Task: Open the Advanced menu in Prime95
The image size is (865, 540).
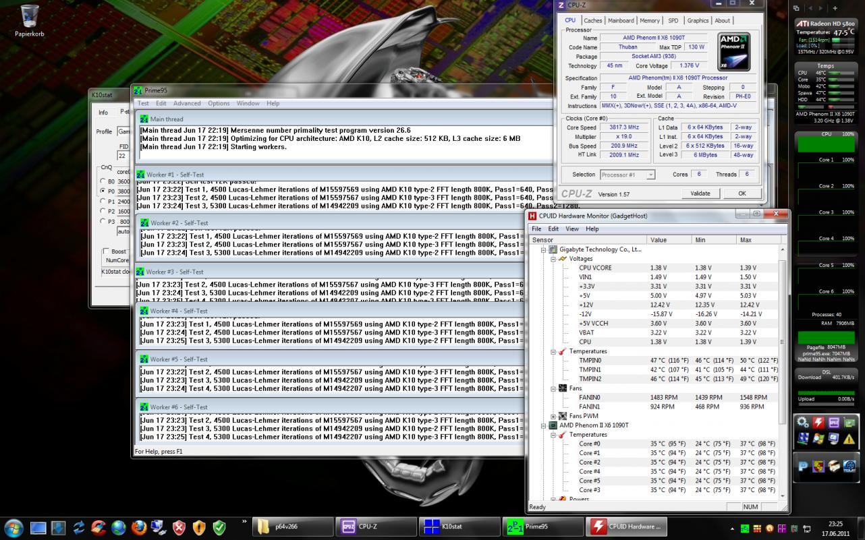Action: coord(187,103)
